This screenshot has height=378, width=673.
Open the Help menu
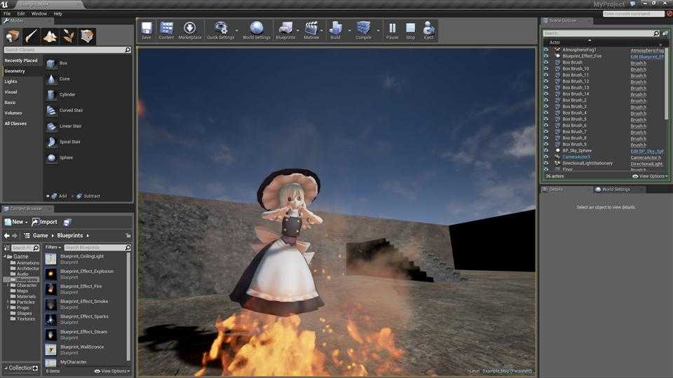(58, 14)
